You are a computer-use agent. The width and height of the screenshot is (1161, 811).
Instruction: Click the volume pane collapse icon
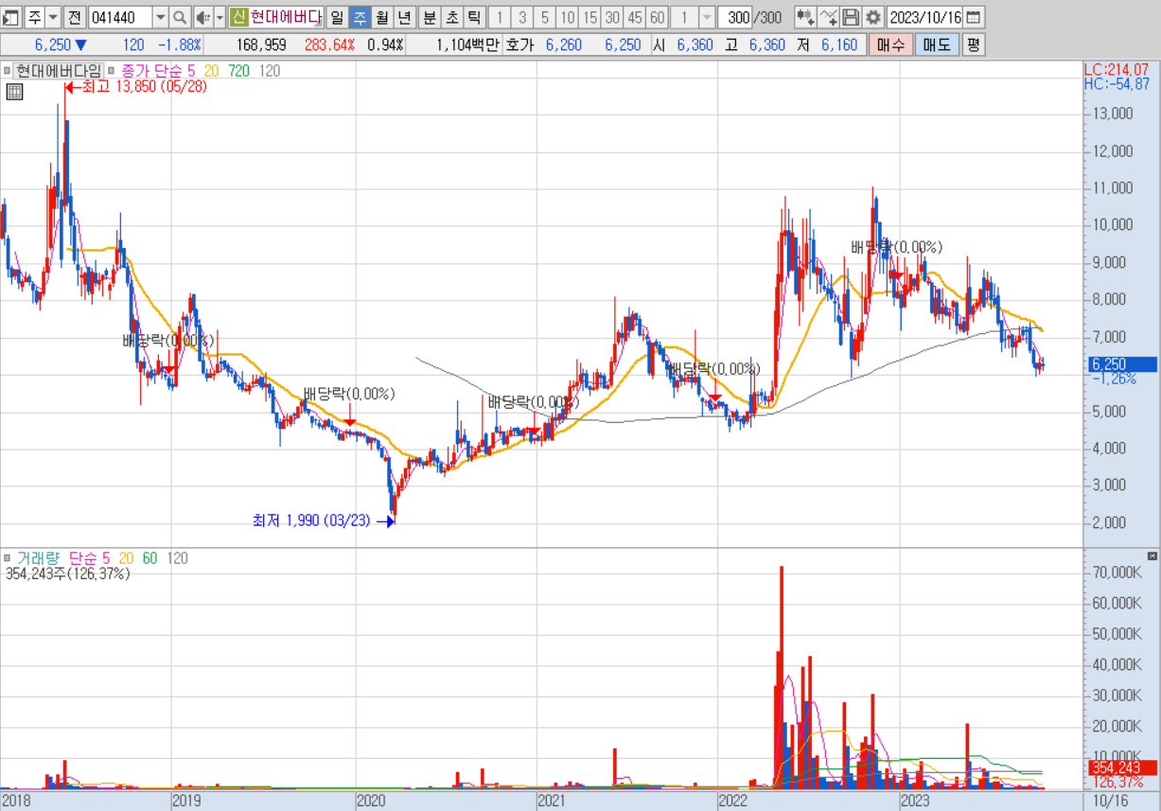click(1152, 555)
